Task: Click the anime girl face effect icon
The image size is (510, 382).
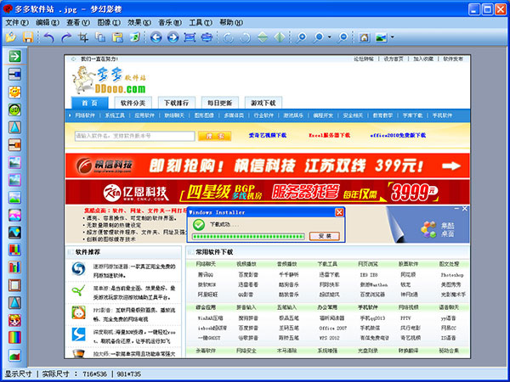Action: pyautogui.click(x=14, y=320)
